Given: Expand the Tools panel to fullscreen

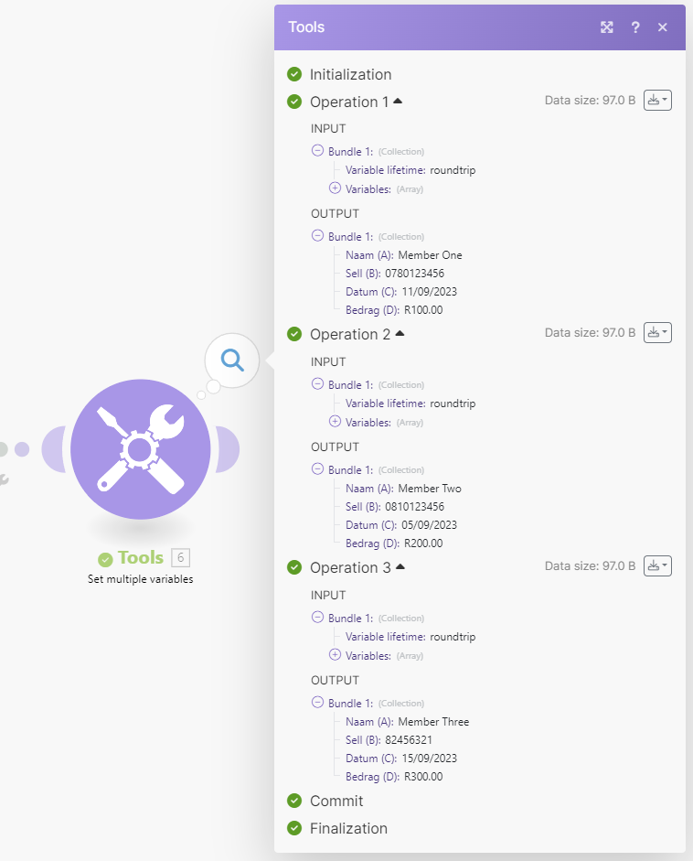Looking at the screenshot, I should [x=606, y=27].
